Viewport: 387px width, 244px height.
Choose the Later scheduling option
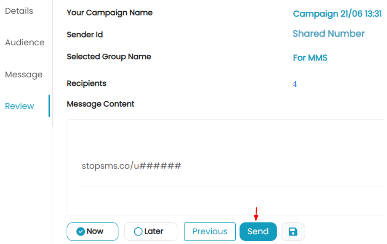[151, 231]
